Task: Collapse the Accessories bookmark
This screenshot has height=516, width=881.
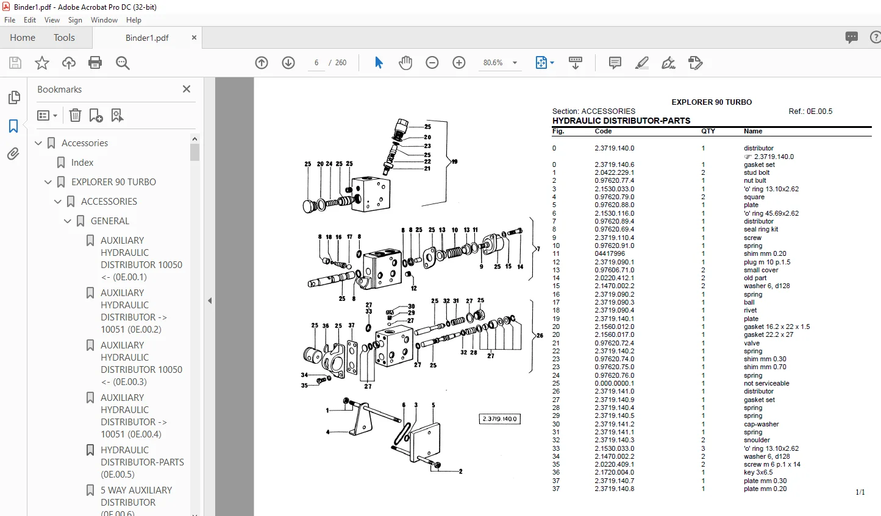Action: coord(38,143)
